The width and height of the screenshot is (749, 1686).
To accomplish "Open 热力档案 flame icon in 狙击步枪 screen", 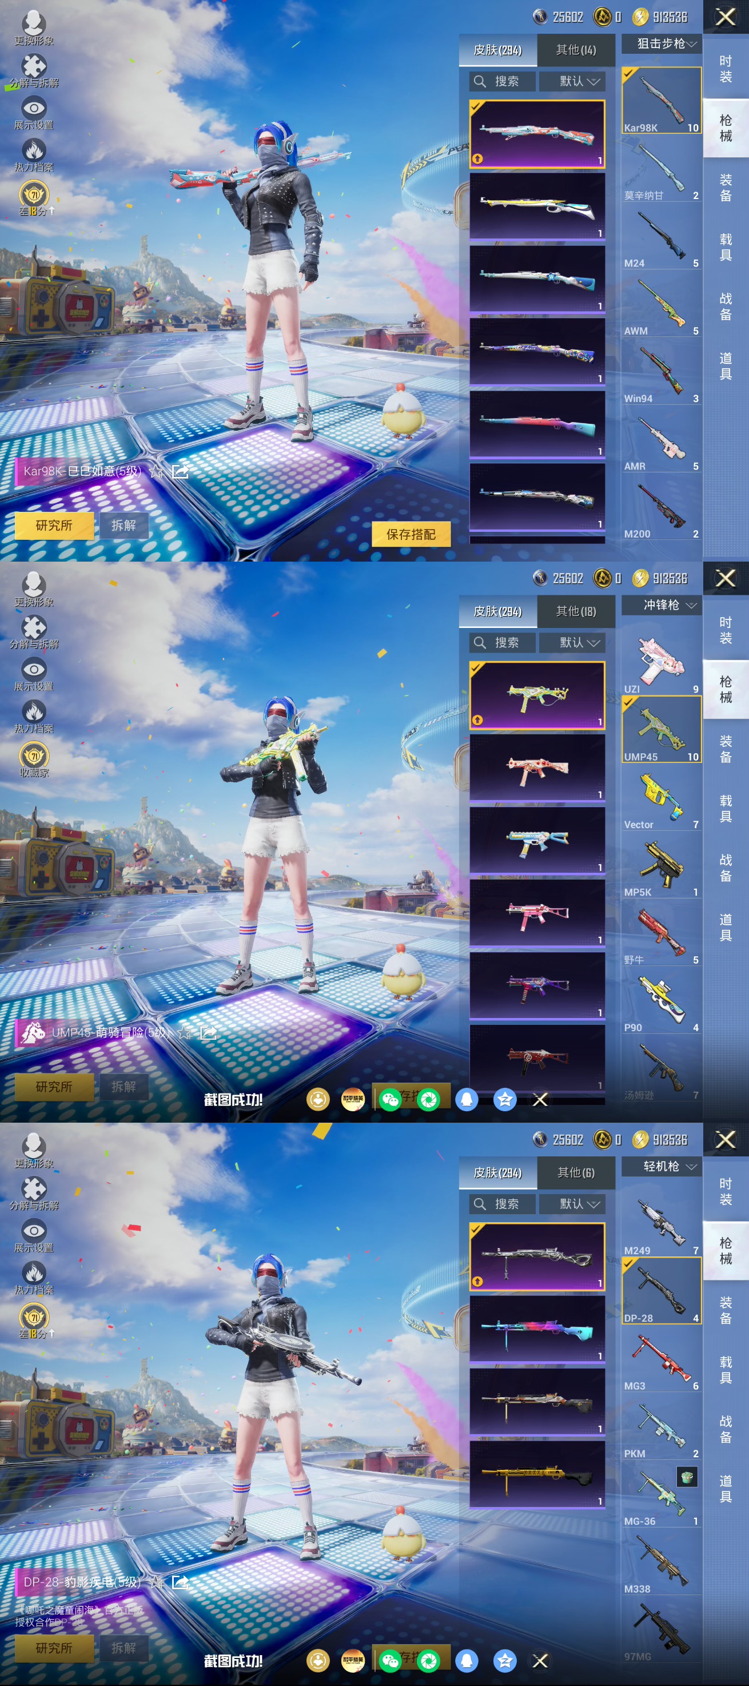I will (x=34, y=155).
